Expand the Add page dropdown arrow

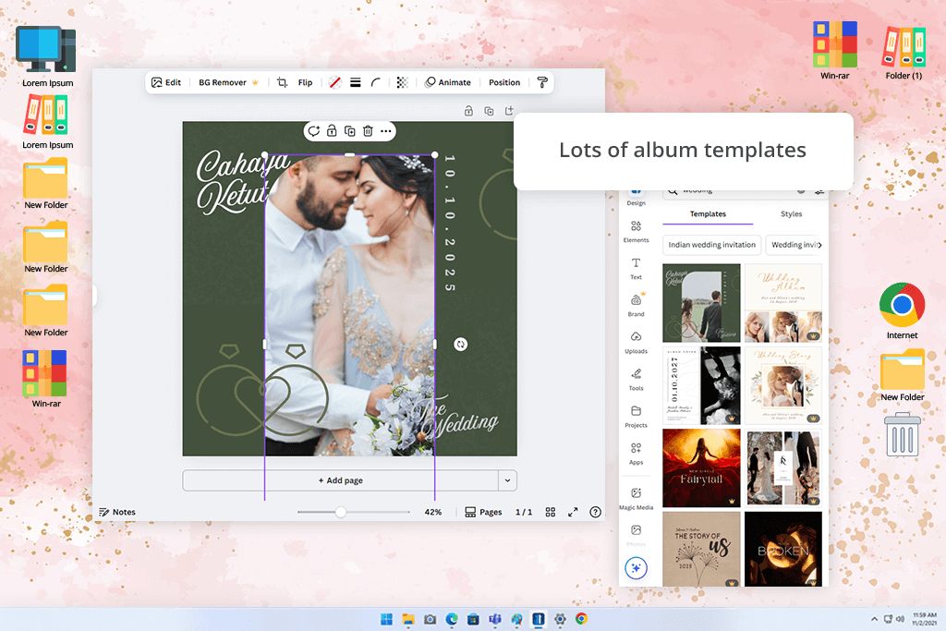(x=507, y=480)
